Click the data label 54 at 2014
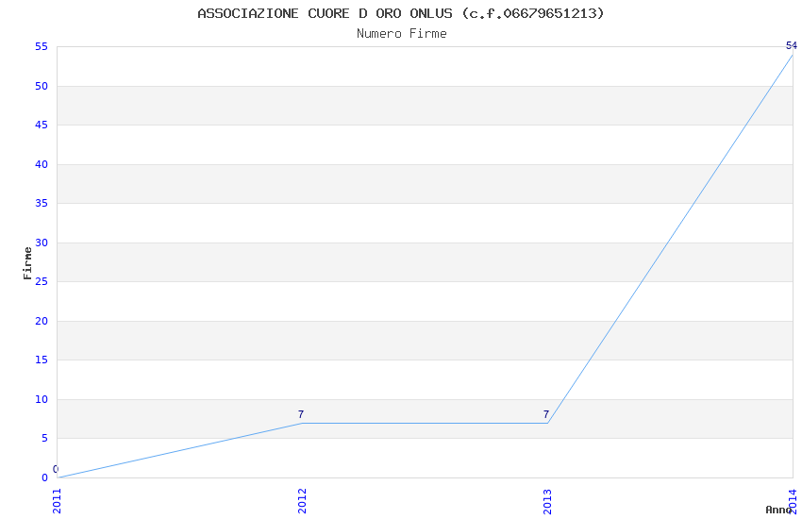The height and width of the screenshot is (519, 802). coord(792,45)
